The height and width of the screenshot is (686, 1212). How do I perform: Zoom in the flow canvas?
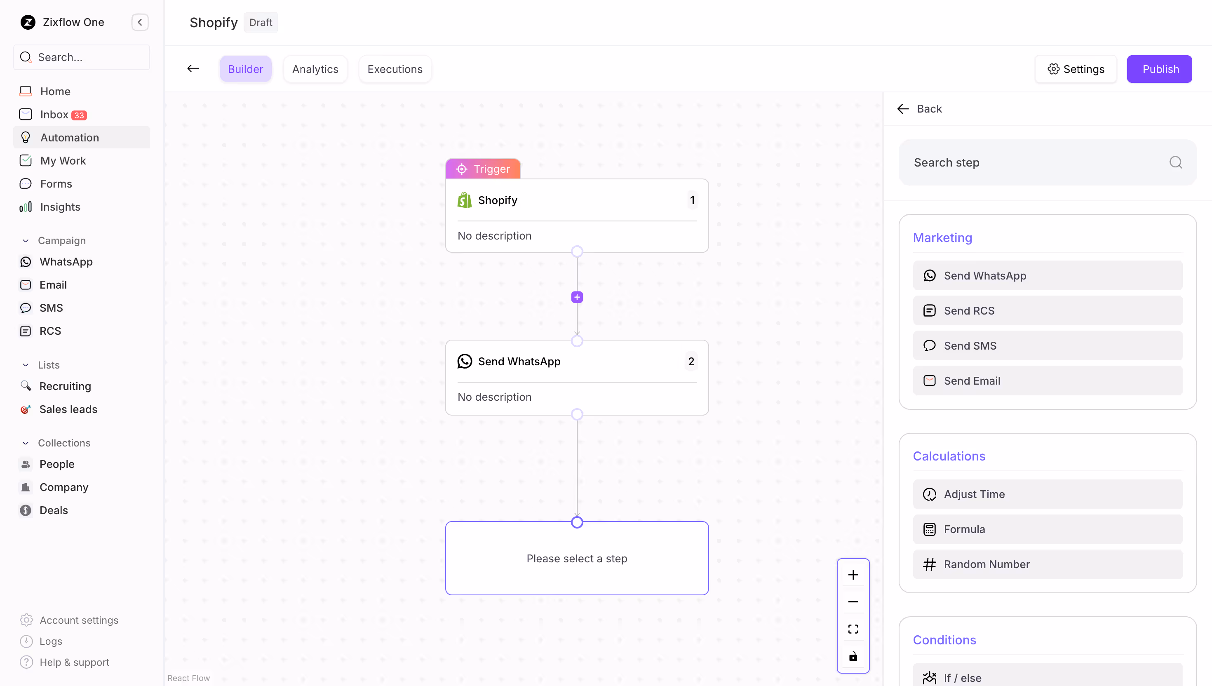pos(853,575)
